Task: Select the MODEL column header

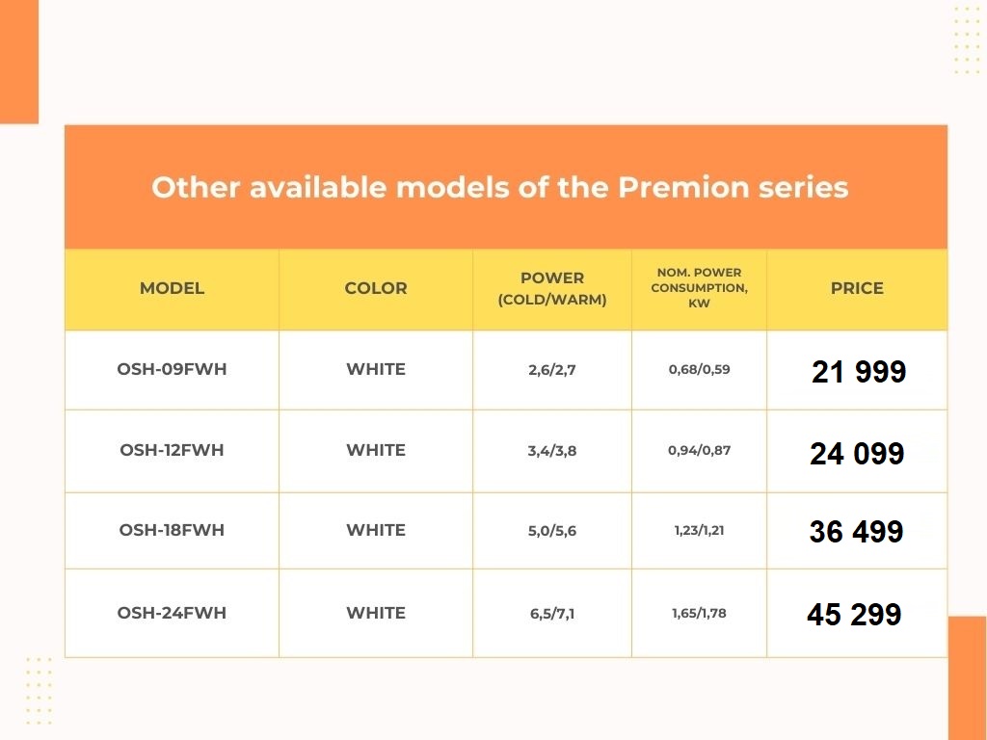Action: pos(172,288)
